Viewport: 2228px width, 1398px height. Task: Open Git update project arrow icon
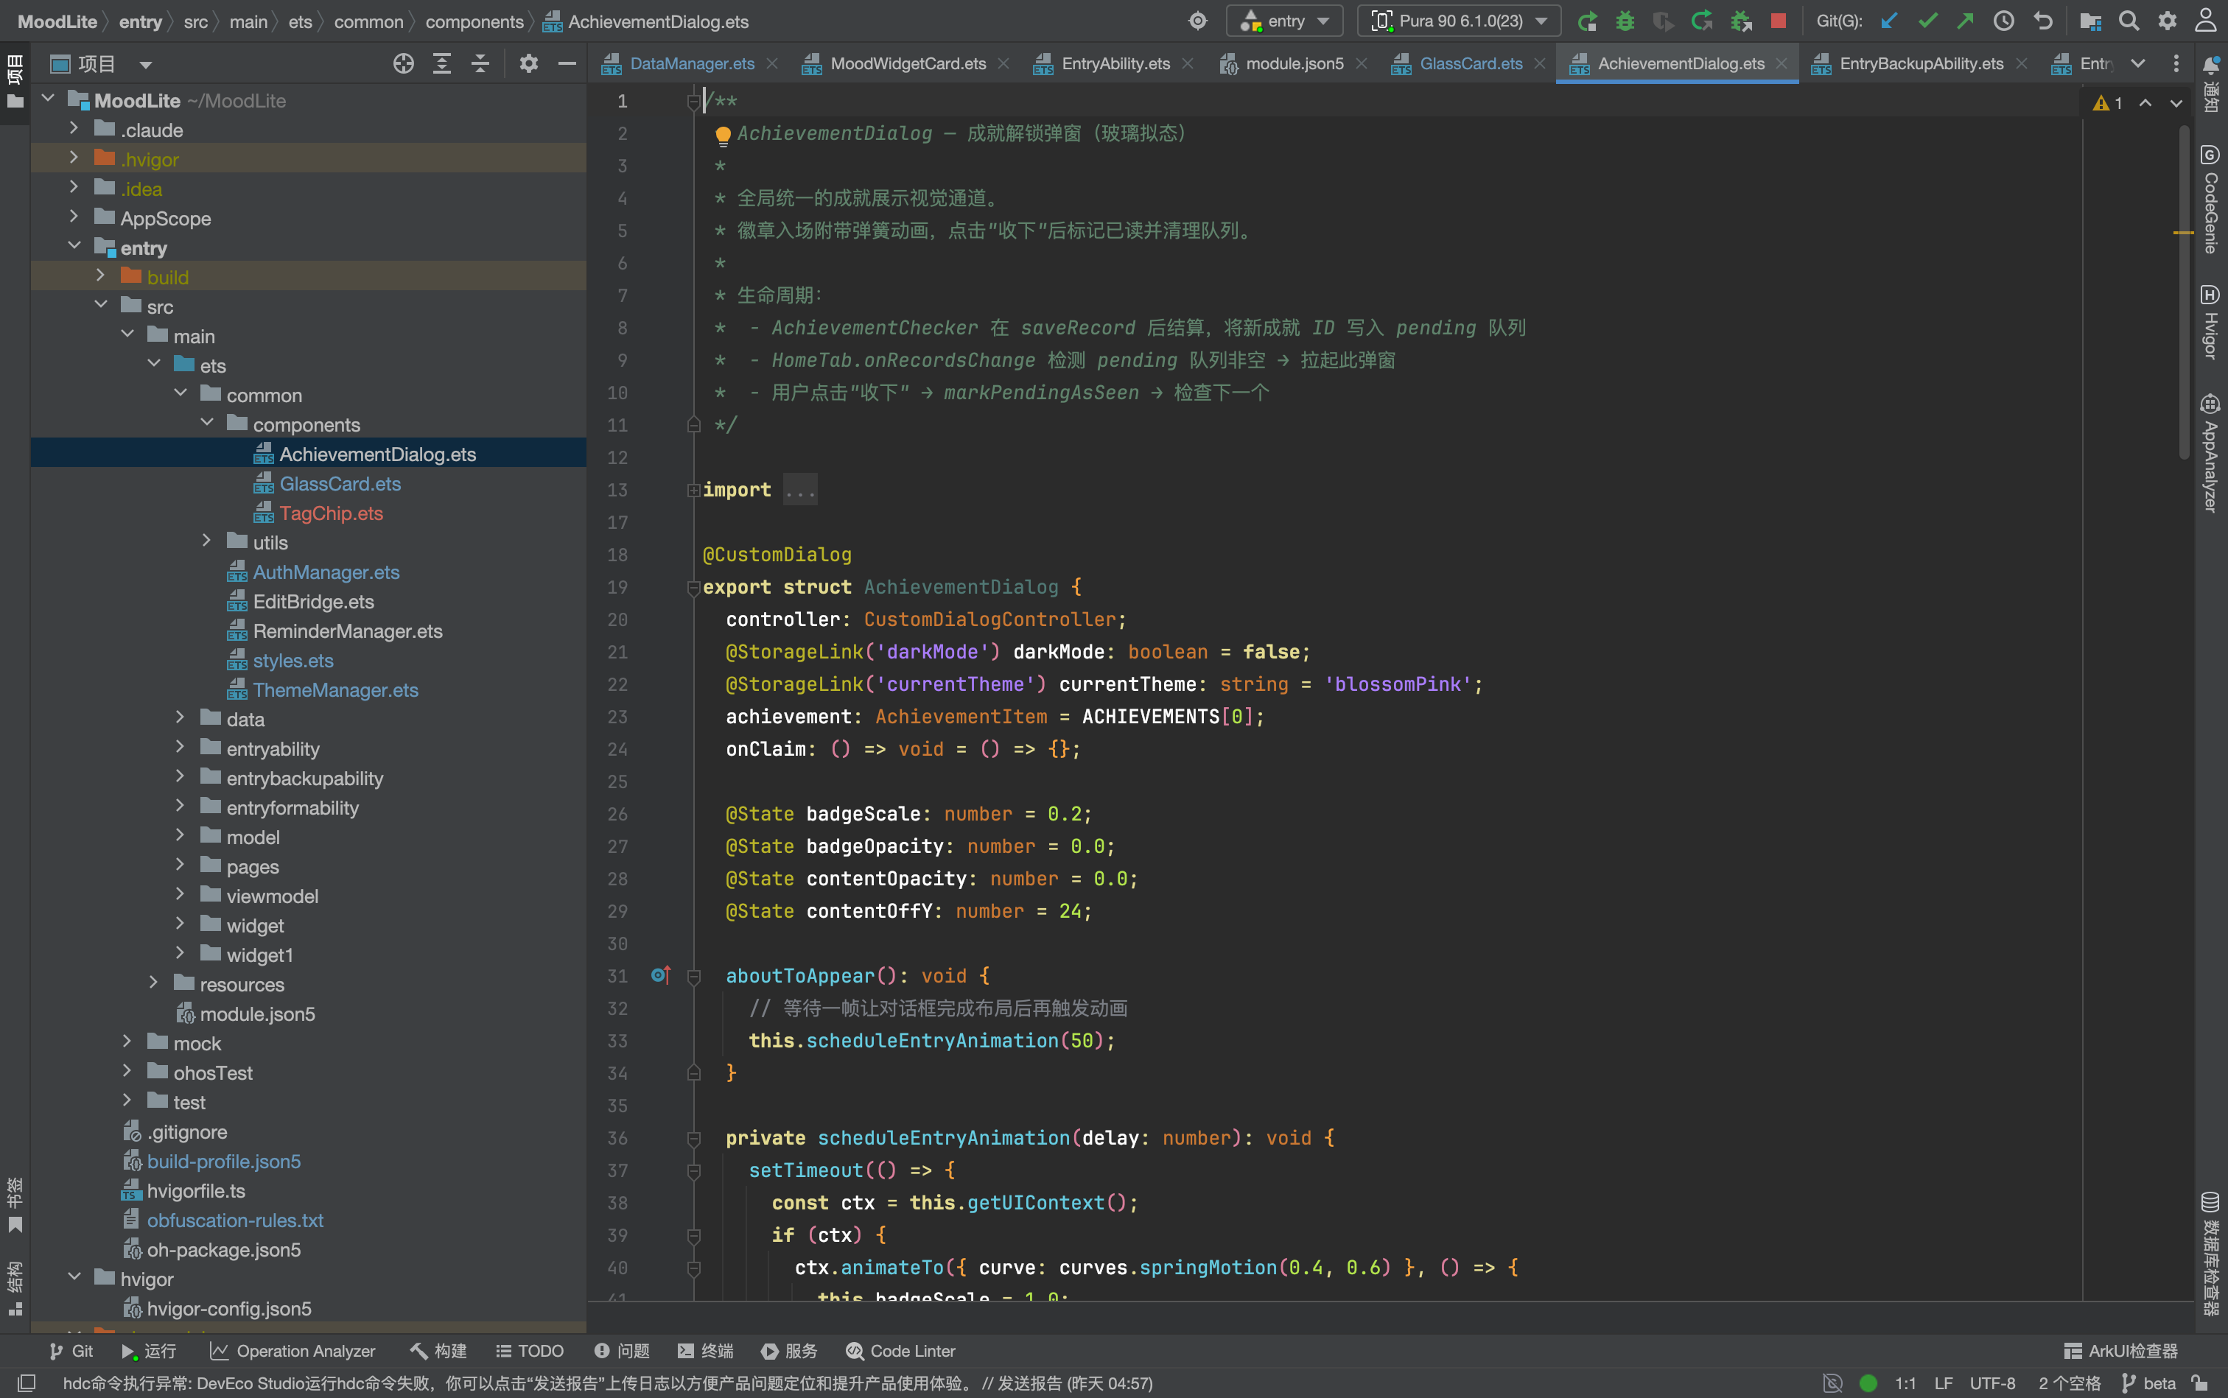pos(1888,21)
